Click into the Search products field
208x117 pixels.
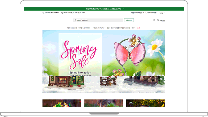coord(98,20)
